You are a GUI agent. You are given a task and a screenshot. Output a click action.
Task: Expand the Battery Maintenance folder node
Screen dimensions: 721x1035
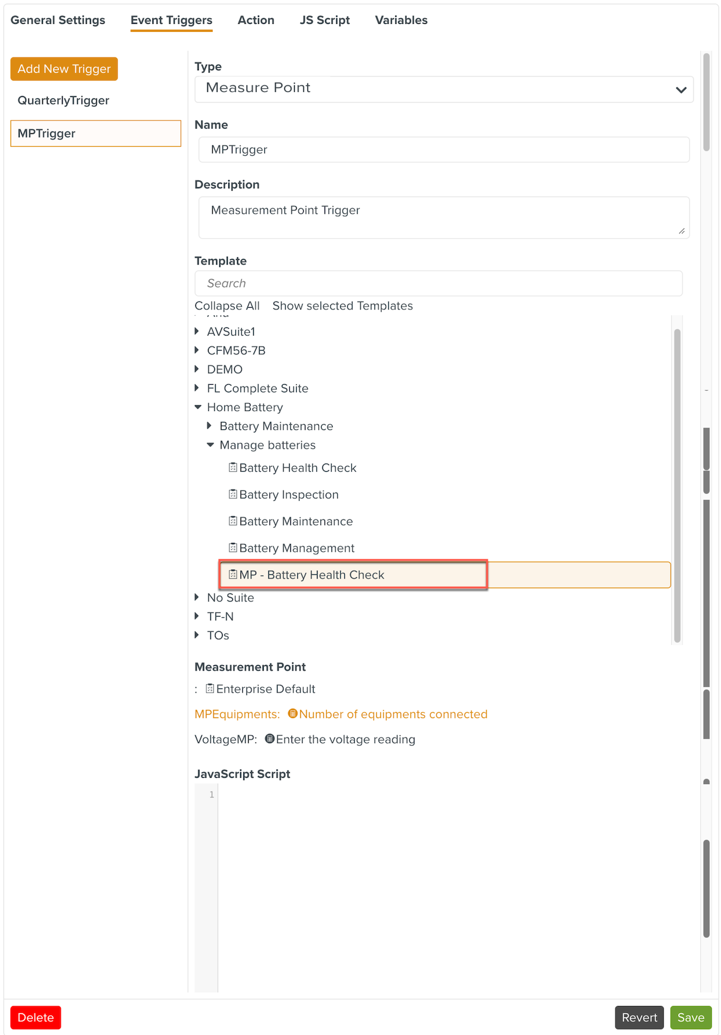210,426
